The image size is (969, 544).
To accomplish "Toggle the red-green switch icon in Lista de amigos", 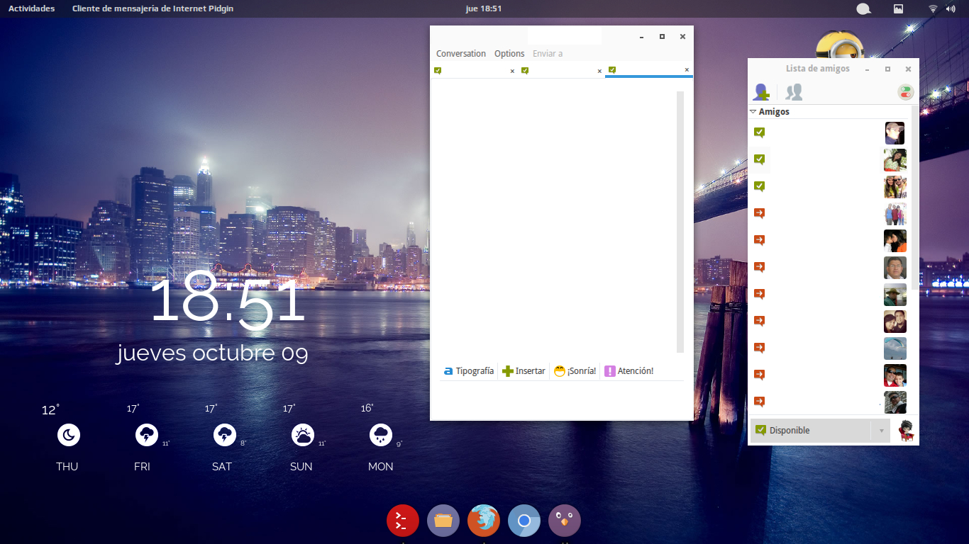I will 905,92.
